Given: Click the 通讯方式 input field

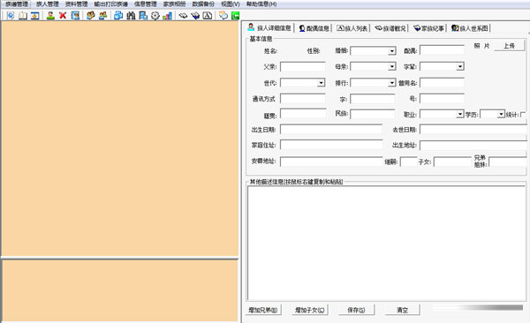Looking at the screenshot, I should pyautogui.click(x=302, y=98).
